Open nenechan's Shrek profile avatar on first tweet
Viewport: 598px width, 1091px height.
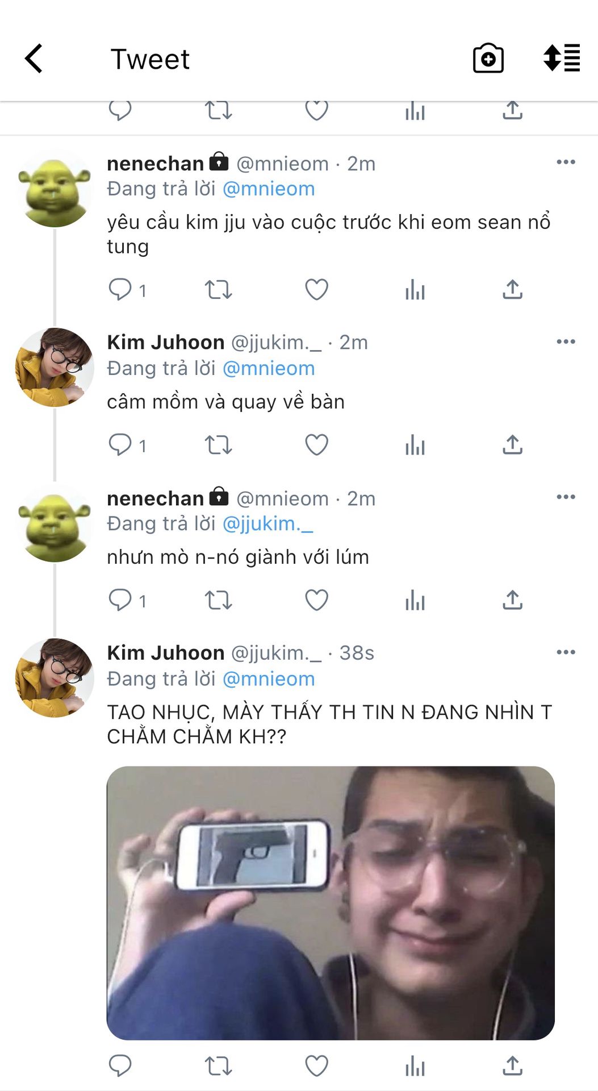pyautogui.click(x=55, y=189)
